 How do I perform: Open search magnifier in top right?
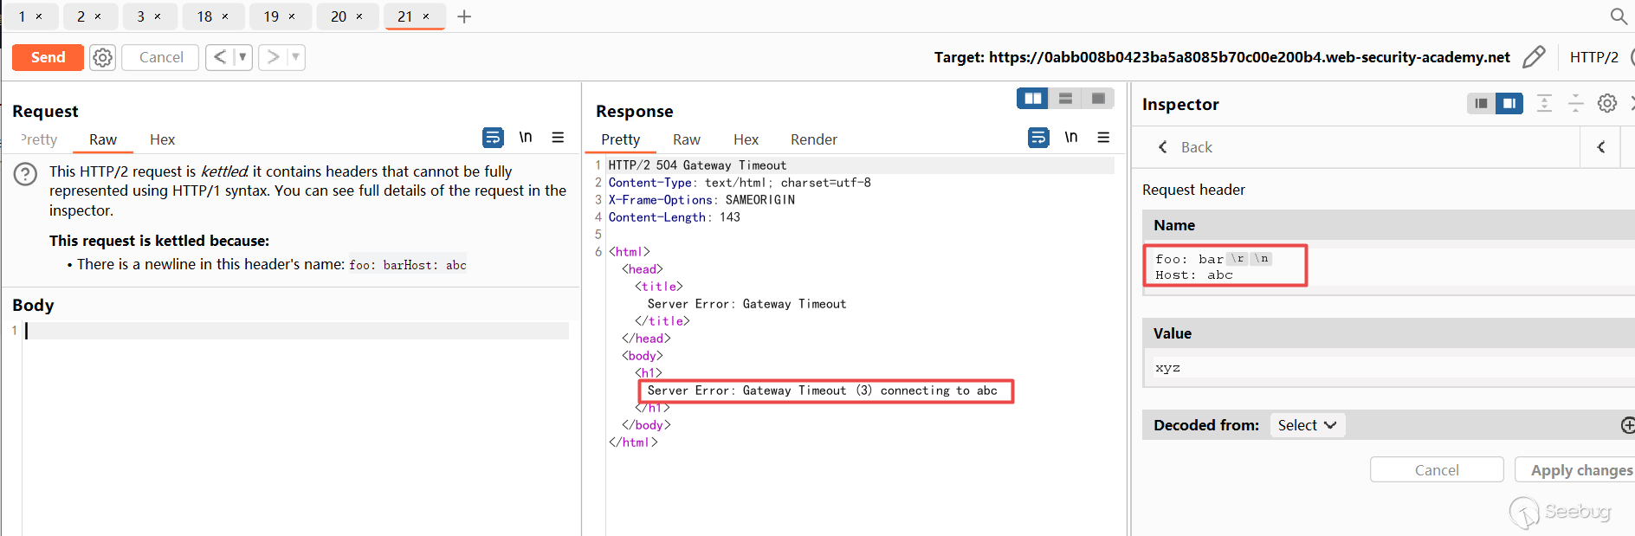(x=1618, y=16)
